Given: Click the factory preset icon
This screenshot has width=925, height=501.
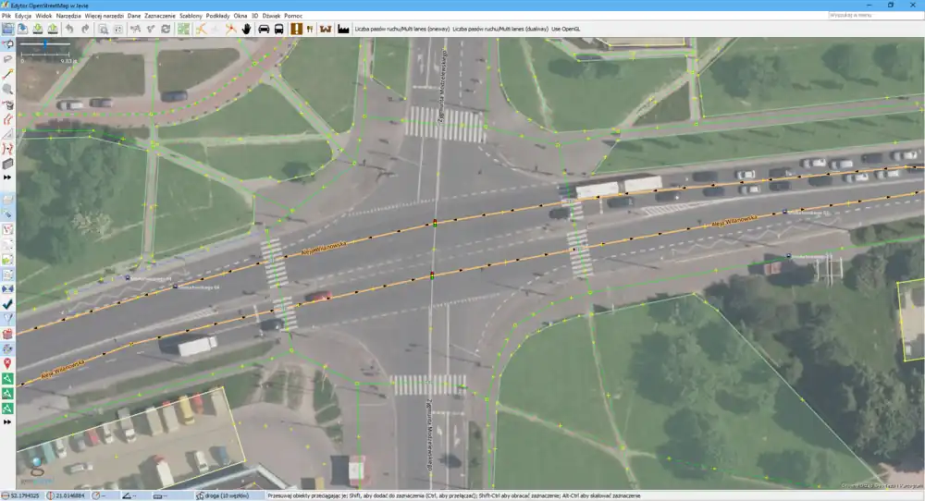Looking at the screenshot, I should (343, 29).
